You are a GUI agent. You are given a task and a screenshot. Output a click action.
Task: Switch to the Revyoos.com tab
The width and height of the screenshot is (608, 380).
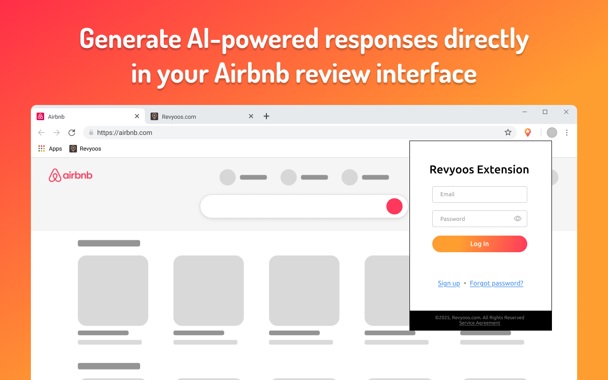202,116
